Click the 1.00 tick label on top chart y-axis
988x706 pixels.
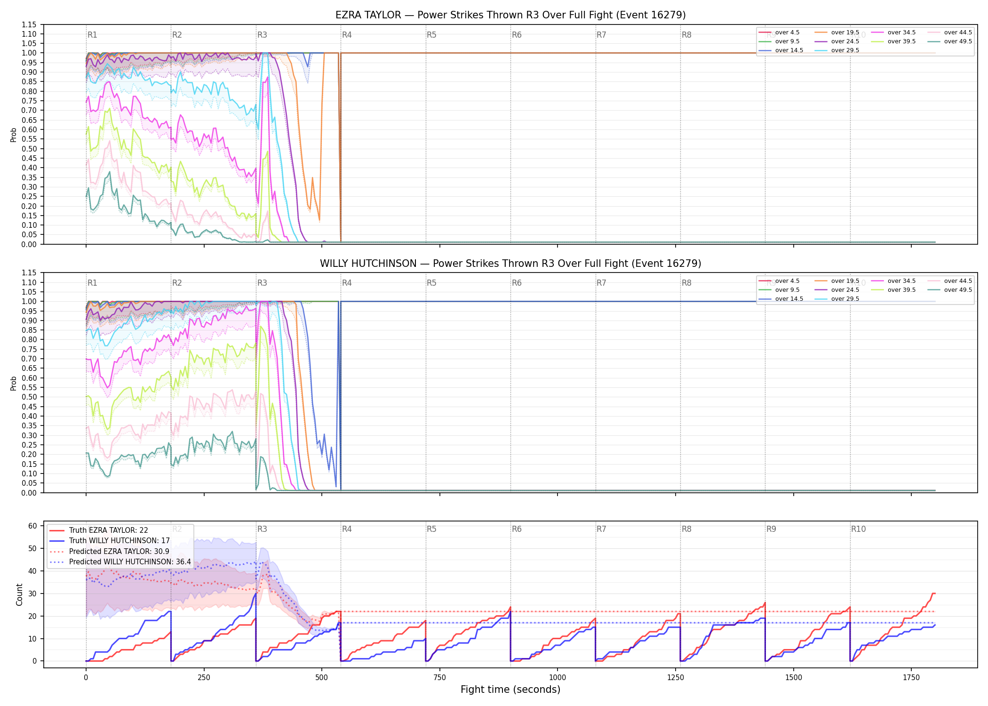pyautogui.click(x=29, y=53)
